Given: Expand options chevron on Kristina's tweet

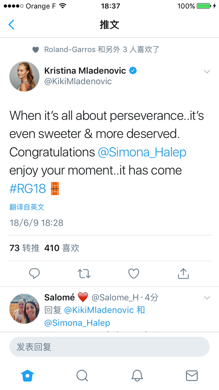Looking at the screenshot, I should tap(207, 72).
